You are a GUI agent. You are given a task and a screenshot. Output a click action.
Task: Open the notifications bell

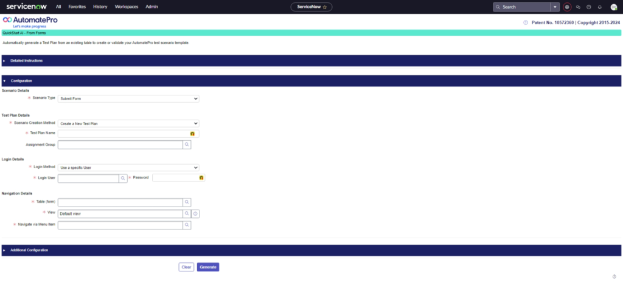pyautogui.click(x=599, y=7)
